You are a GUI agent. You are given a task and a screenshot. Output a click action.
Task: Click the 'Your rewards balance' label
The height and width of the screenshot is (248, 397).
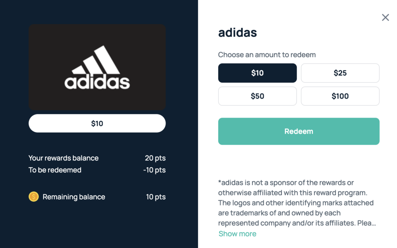pyautogui.click(x=64, y=158)
